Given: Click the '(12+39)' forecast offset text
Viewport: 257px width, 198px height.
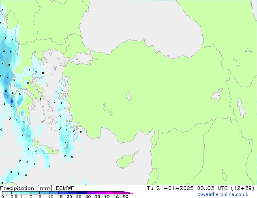Looking at the screenshot, I should 243,188.
